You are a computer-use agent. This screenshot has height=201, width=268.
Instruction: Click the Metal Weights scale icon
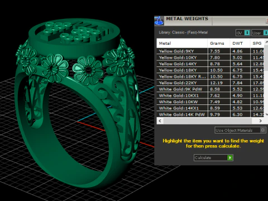click(159, 21)
